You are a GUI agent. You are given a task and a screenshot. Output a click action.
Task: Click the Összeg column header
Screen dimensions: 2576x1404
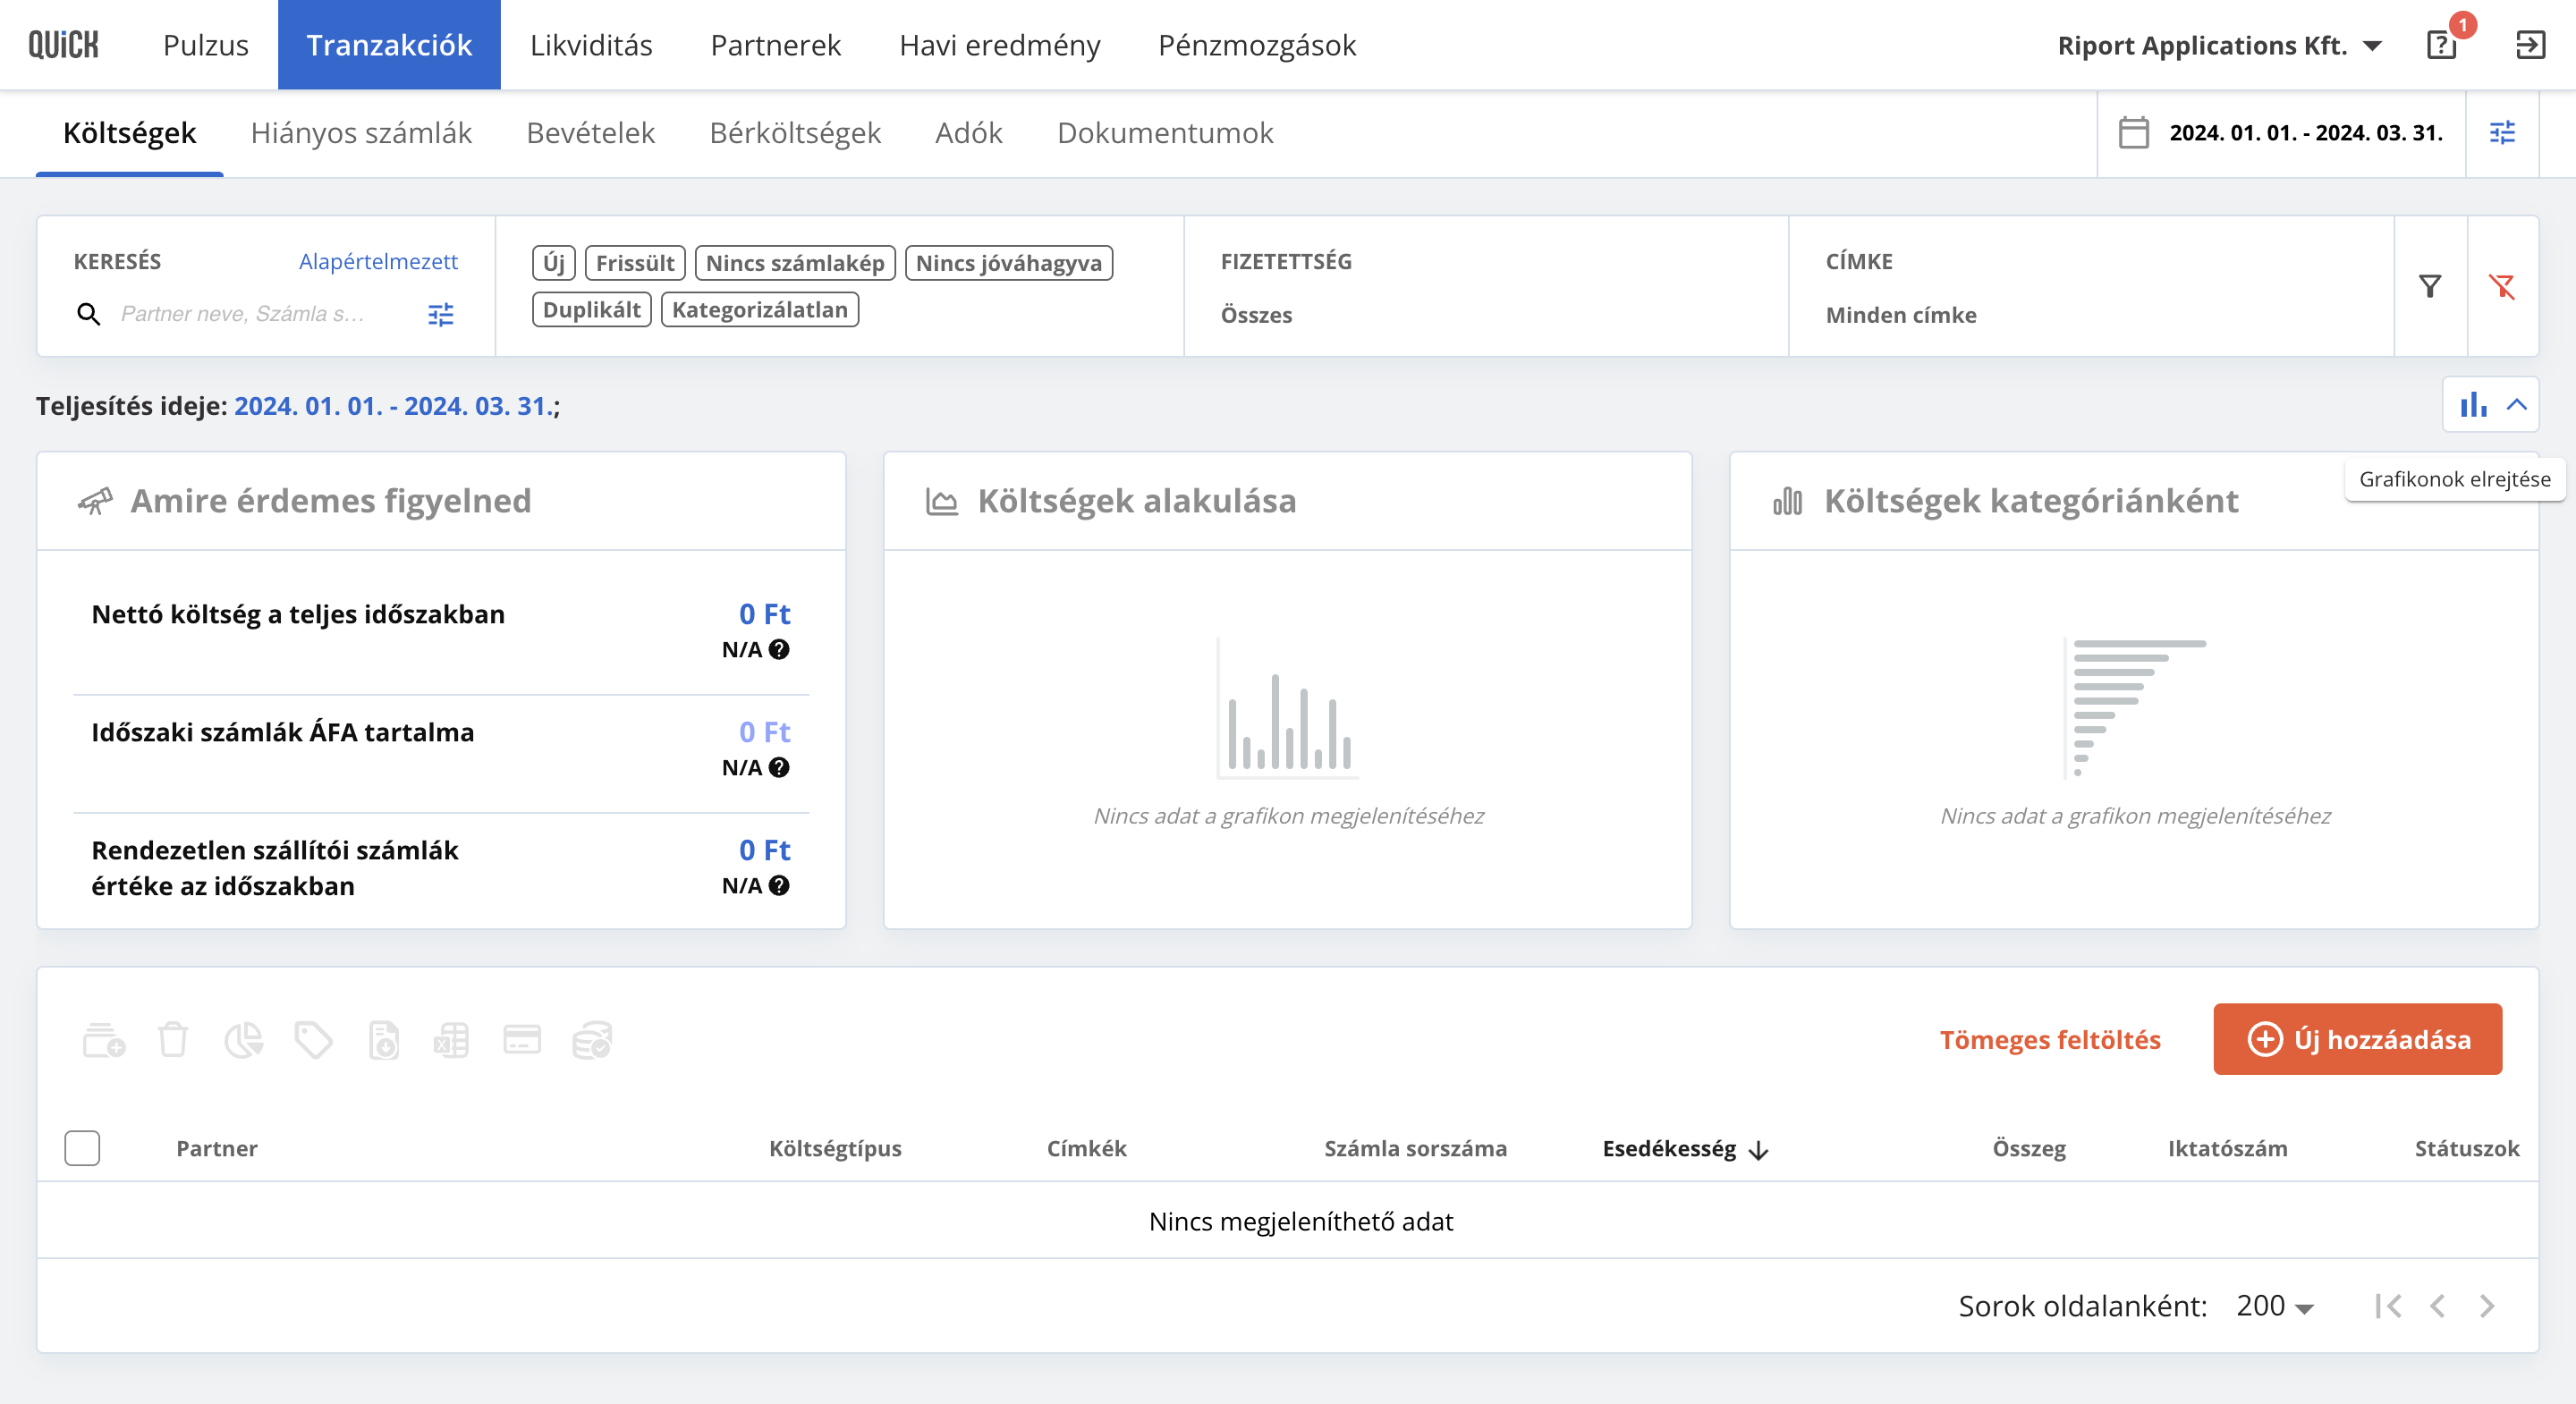(2029, 1149)
